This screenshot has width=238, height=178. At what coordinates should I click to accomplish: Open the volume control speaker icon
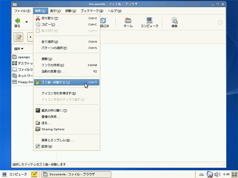[x=218, y=174]
